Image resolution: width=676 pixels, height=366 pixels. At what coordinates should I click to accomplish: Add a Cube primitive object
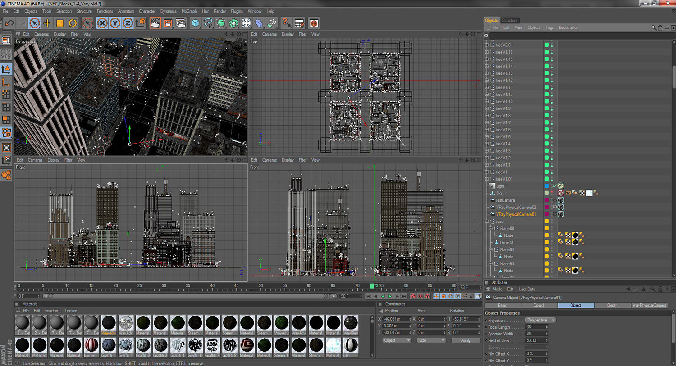point(195,23)
